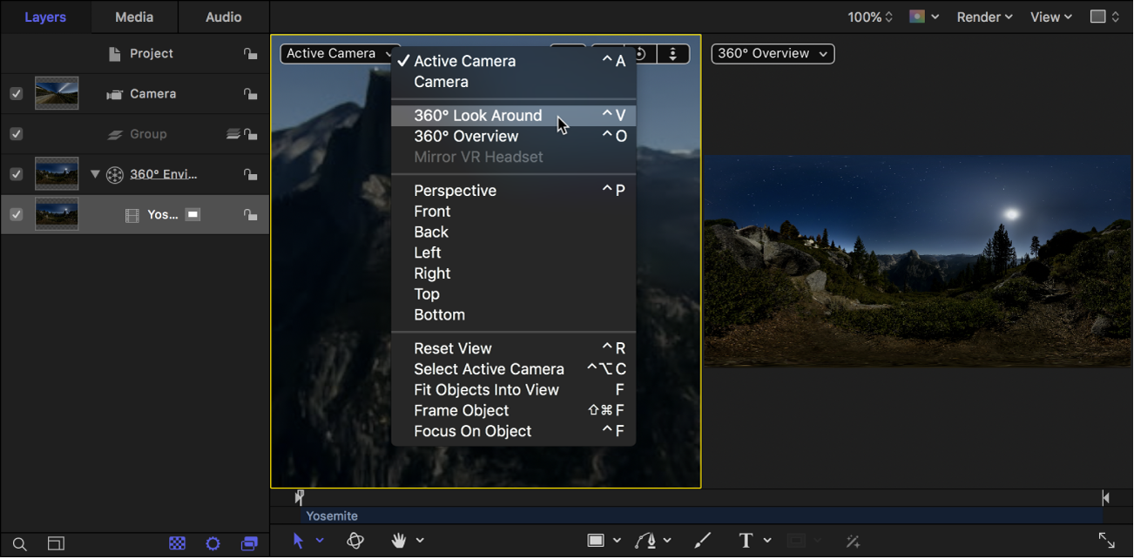Open the project thumbnail dropdown beside zoom level
1134x559 pixels.
923,16
